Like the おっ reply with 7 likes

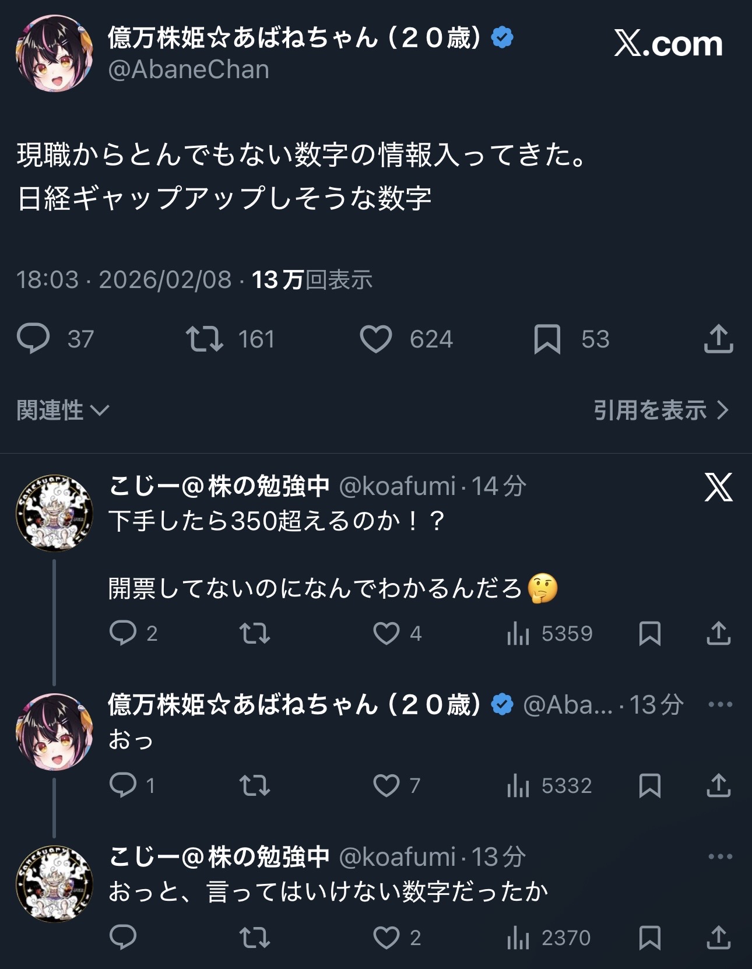[x=386, y=785]
